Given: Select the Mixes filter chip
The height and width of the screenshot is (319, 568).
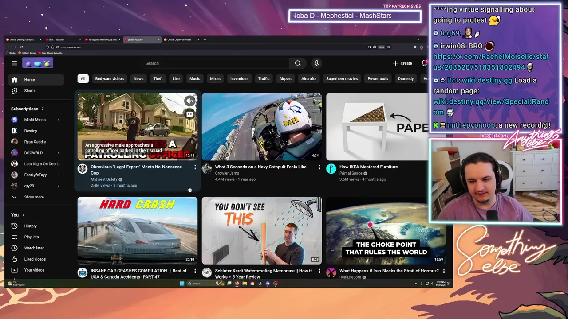Looking at the screenshot, I should (x=215, y=78).
